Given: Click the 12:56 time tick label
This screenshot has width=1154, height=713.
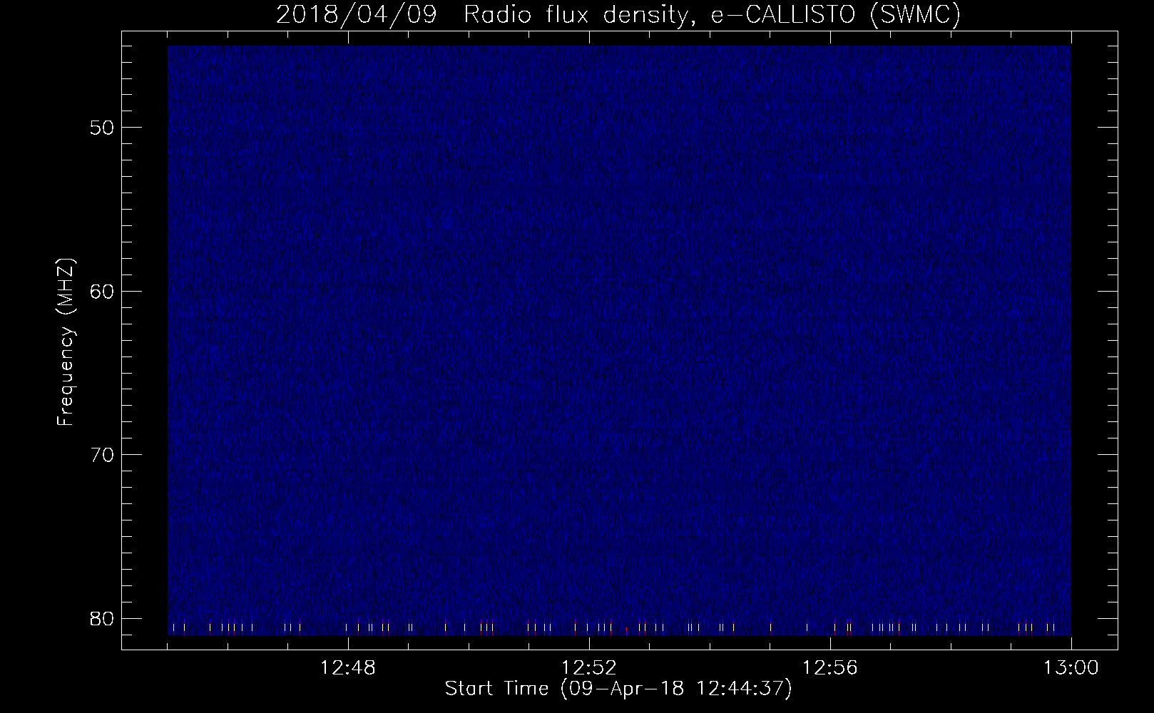Looking at the screenshot, I should click(830, 668).
